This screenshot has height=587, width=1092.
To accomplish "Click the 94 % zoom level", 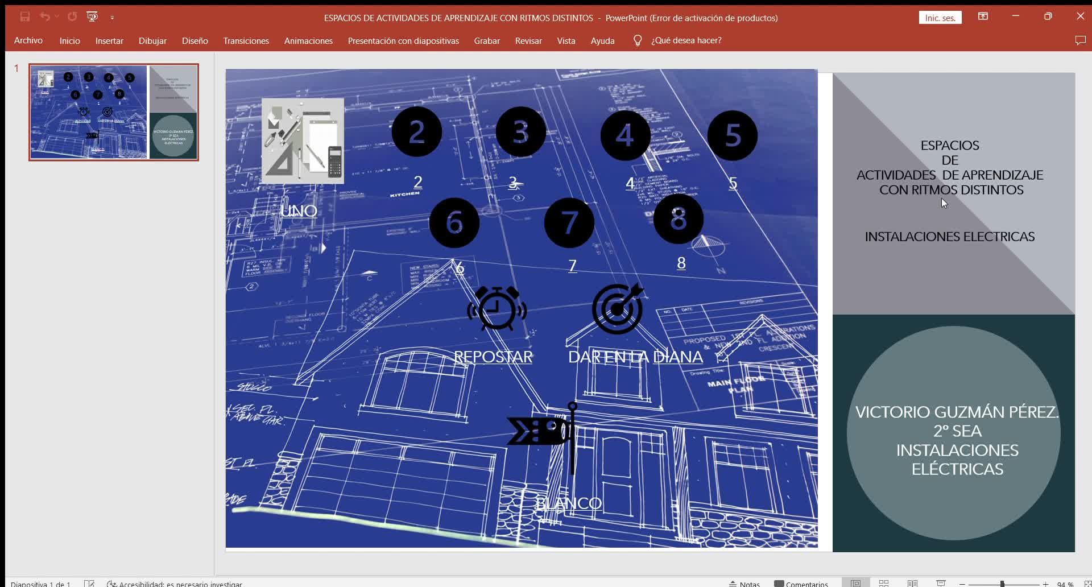I will [x=1065, y=584].
